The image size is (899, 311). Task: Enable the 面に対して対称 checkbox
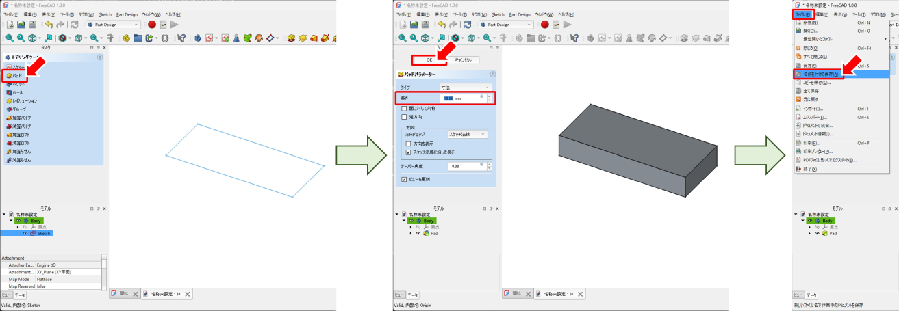tap(404, 109)
